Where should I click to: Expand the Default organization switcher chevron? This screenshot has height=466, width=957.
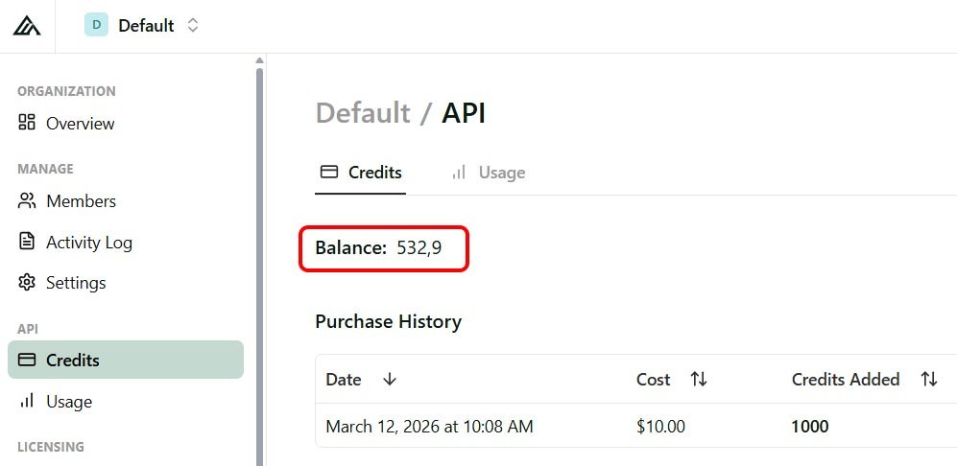[x=193, y=26]
